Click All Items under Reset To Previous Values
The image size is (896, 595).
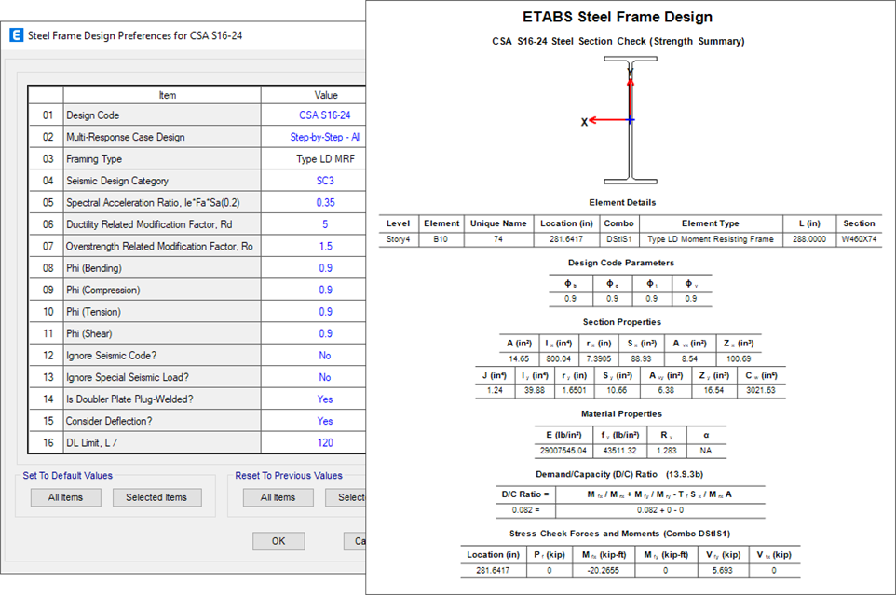[x=278, y=497]
